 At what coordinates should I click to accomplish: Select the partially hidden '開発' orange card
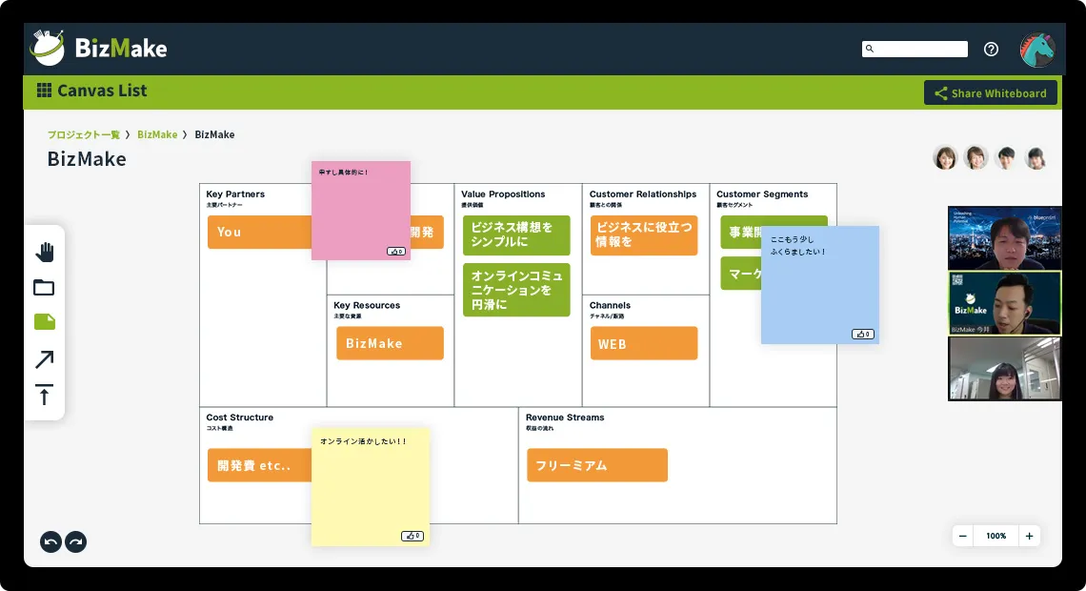click(x=428, y=232)
